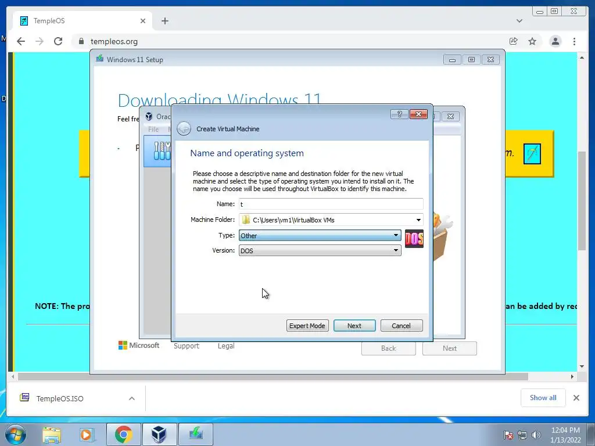This screenshot has height=446, width=595.
Task: Click the Name input field
Action: click(x=331, y=204)
